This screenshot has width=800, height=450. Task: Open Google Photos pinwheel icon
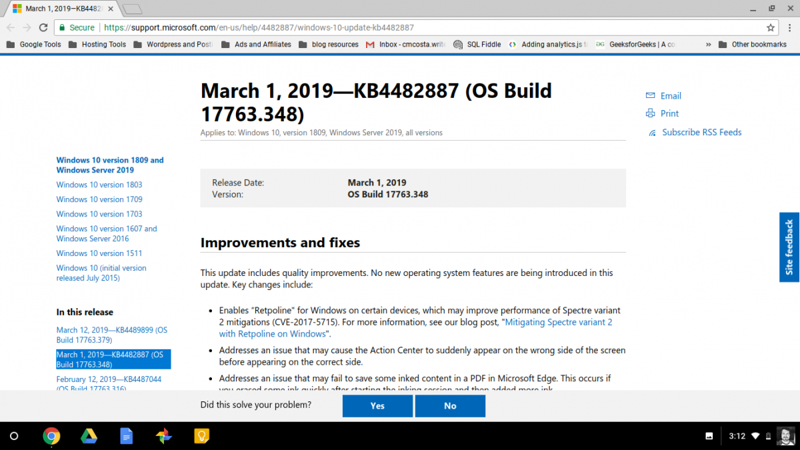point(163,437)
